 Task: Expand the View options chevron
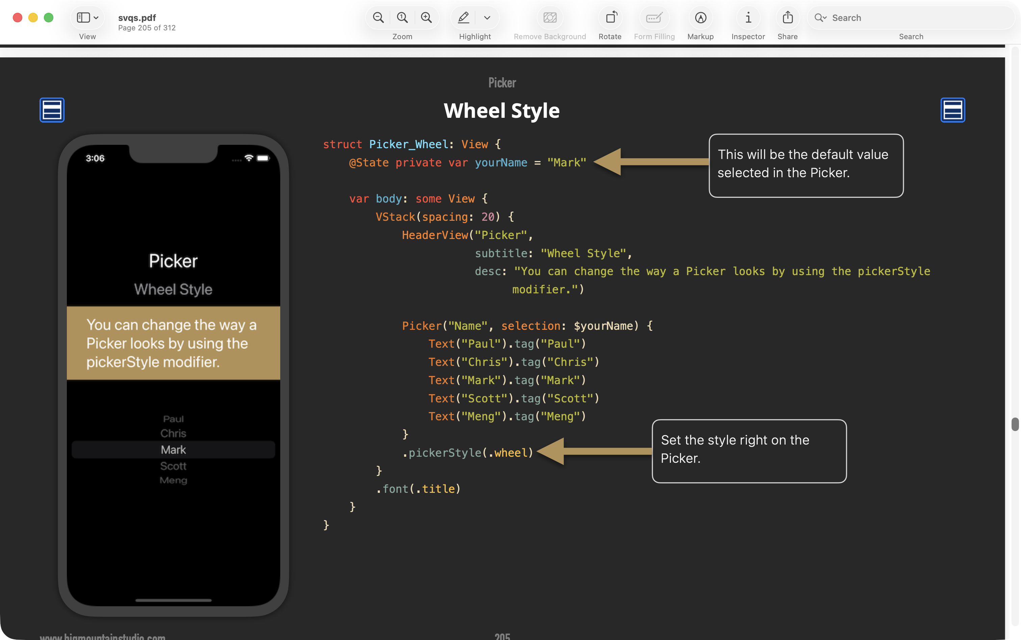pos(96,18)
